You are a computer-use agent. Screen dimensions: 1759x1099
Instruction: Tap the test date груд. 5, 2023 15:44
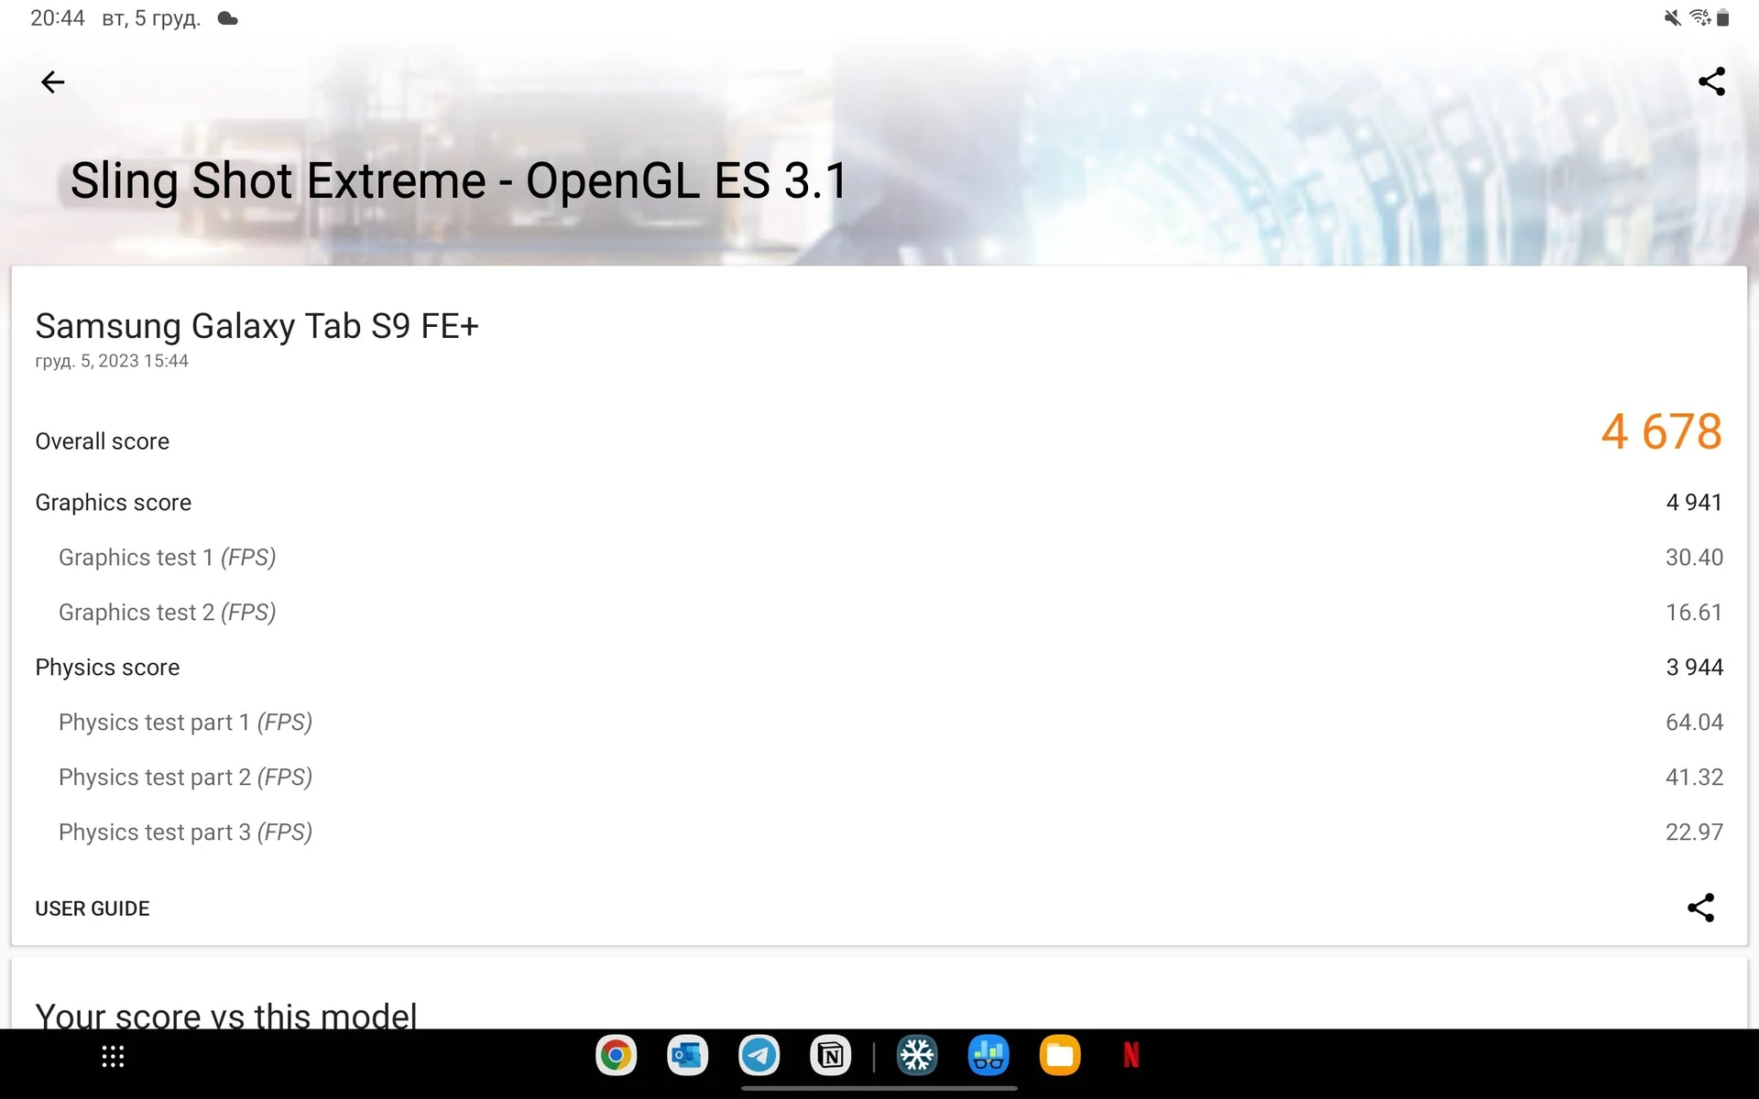tap(112, 361)
